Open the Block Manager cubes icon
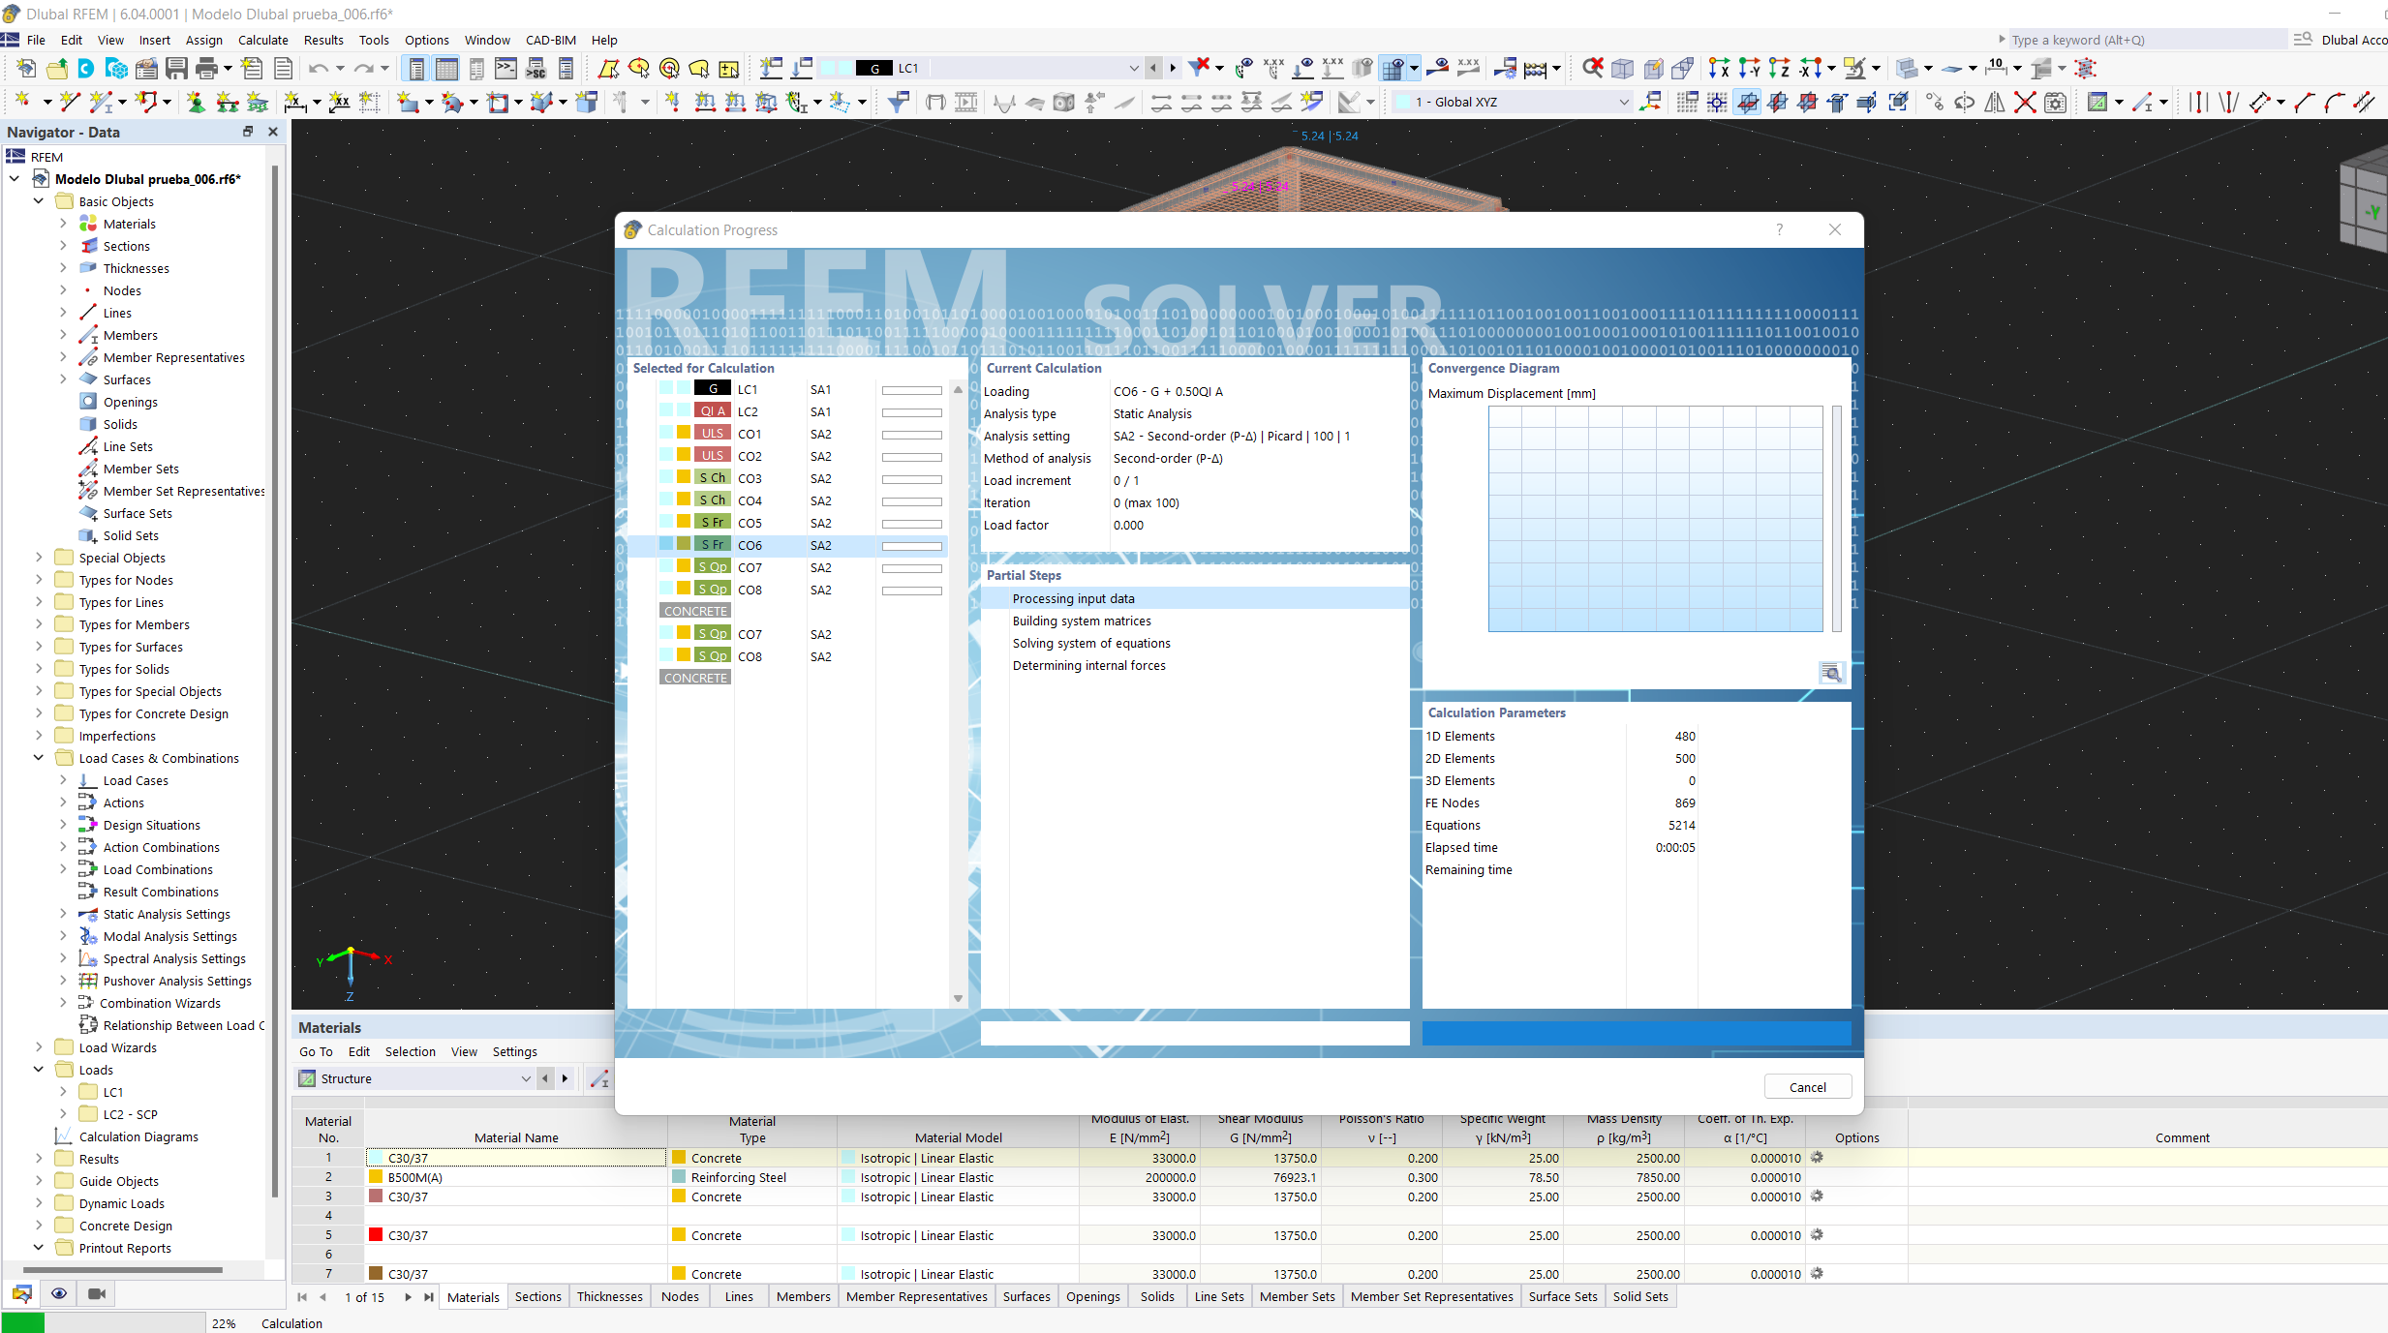Screen dimensions: 2388x1333 pos(116,68)
